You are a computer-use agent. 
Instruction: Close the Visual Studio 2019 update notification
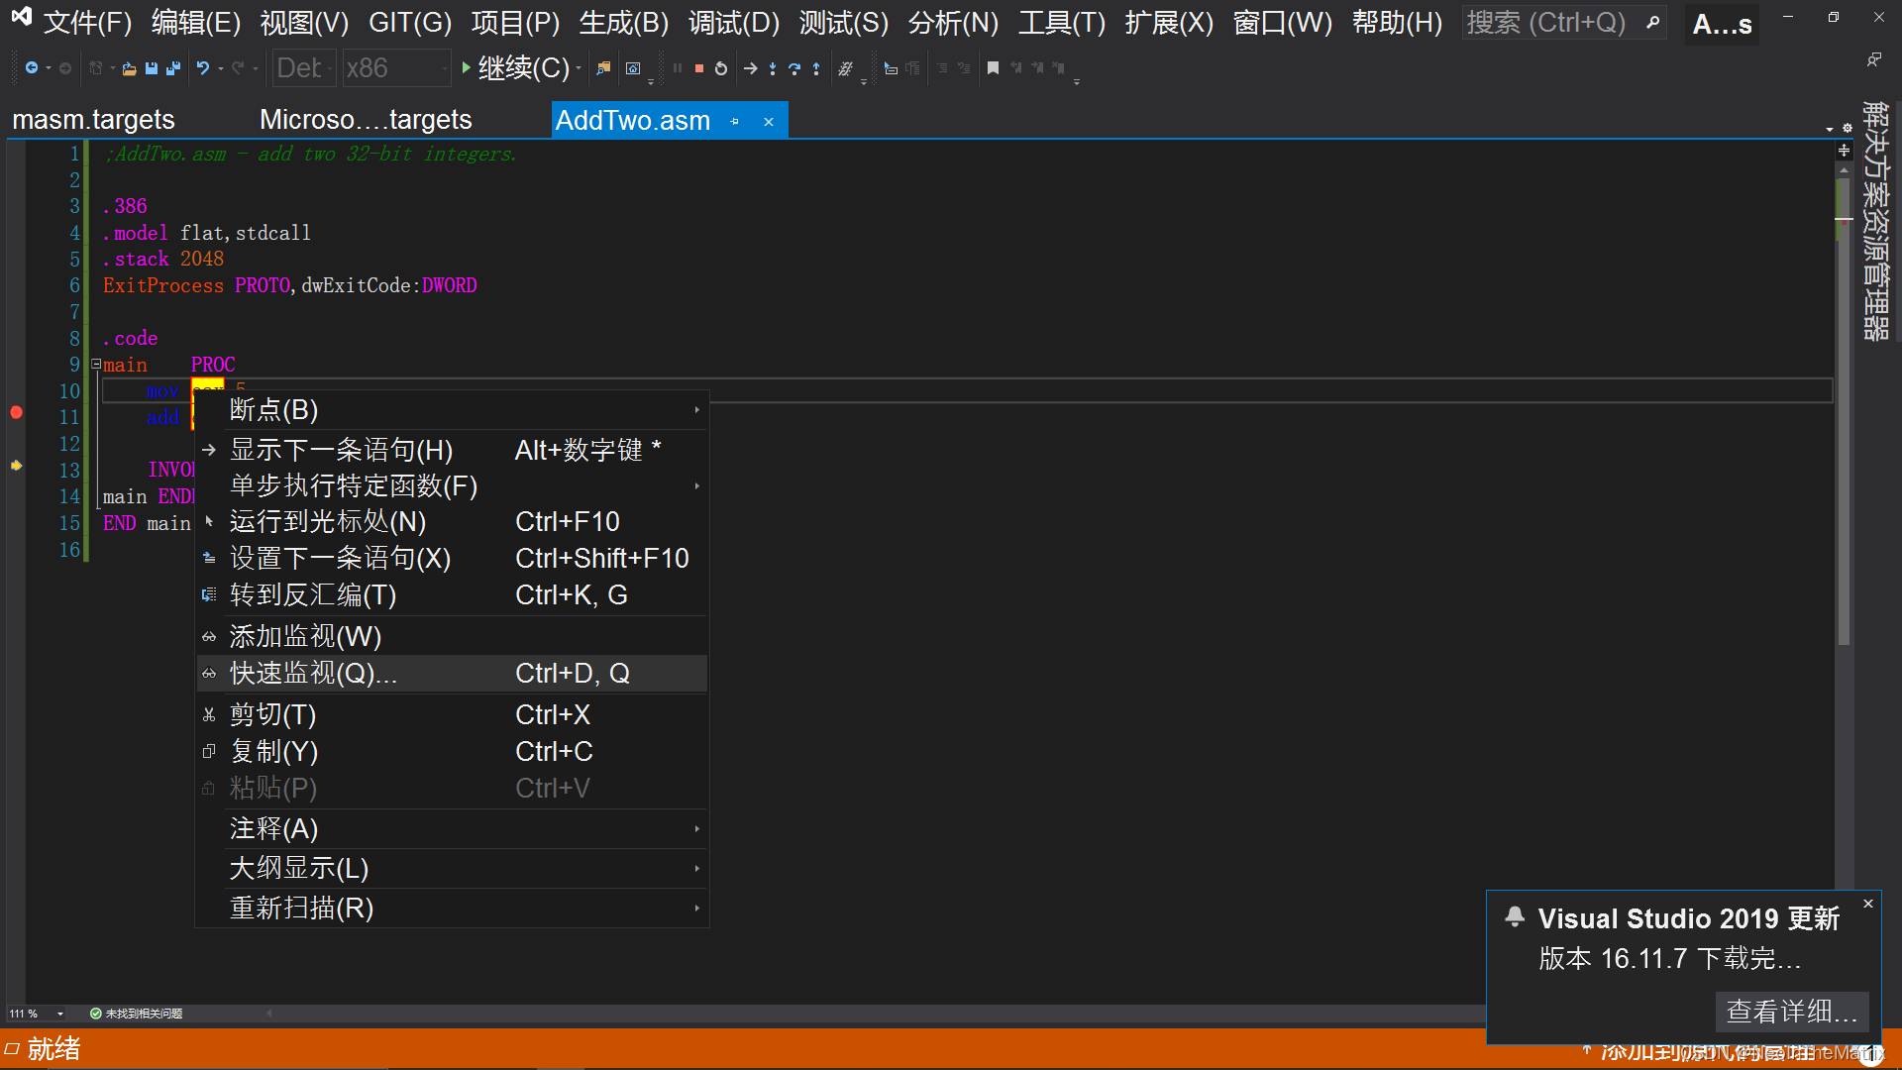[1868, 904]
